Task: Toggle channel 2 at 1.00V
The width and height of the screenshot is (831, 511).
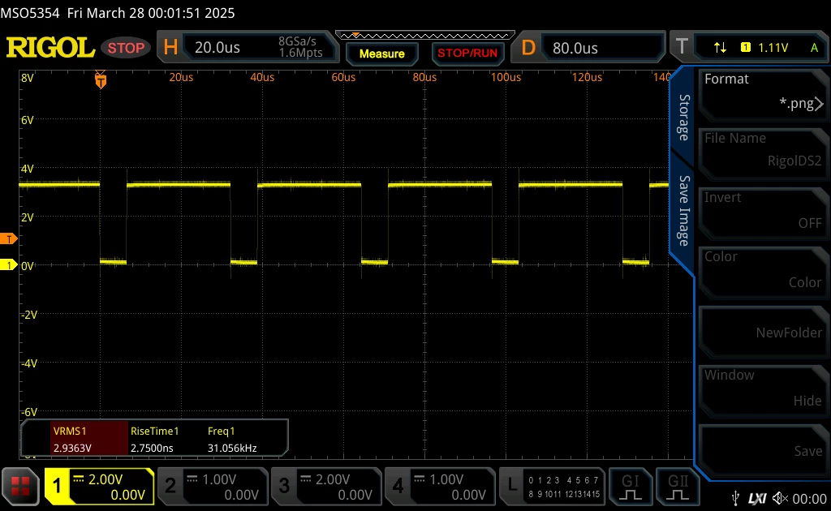Action: point(213,486)
